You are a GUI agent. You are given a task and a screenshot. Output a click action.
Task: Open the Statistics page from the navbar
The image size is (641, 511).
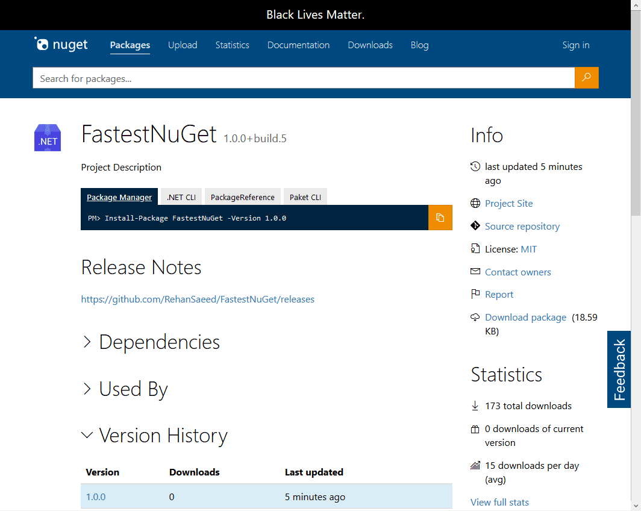pos(232,45)
